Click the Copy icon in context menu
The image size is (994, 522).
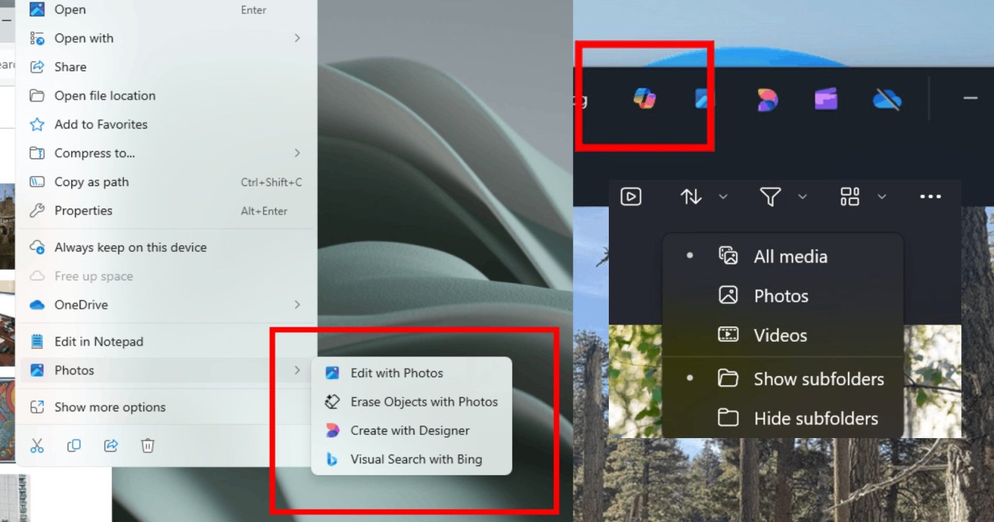[x=74, y=446]
